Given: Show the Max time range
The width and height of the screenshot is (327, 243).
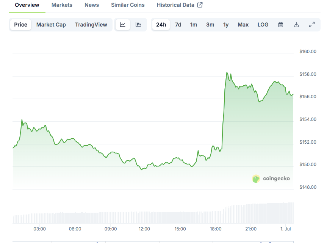Looking at the screenshot, I should click(x=243, y=25).
